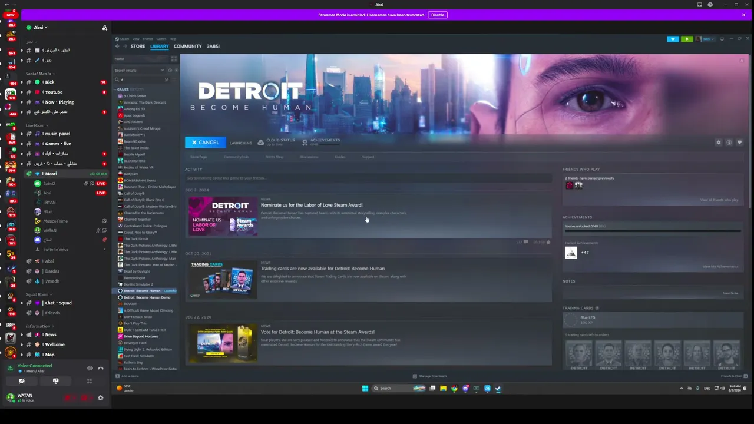Open Discord voice activities icon
The width and height of the screenshot is (754, 424).
click(x=90, y=381)
